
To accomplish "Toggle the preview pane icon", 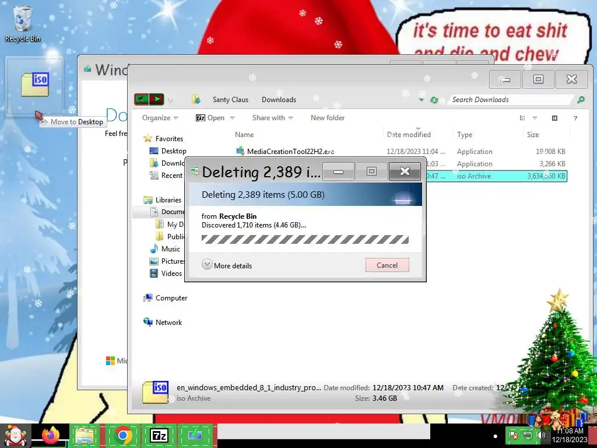I will pyautogui.click(x=555, y=118).
